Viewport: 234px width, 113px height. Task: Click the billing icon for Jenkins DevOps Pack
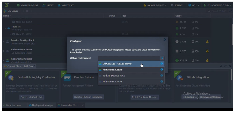pyautogui.click(x=207, y=42)
